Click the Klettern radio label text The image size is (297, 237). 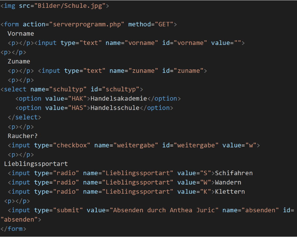[230, 192]
